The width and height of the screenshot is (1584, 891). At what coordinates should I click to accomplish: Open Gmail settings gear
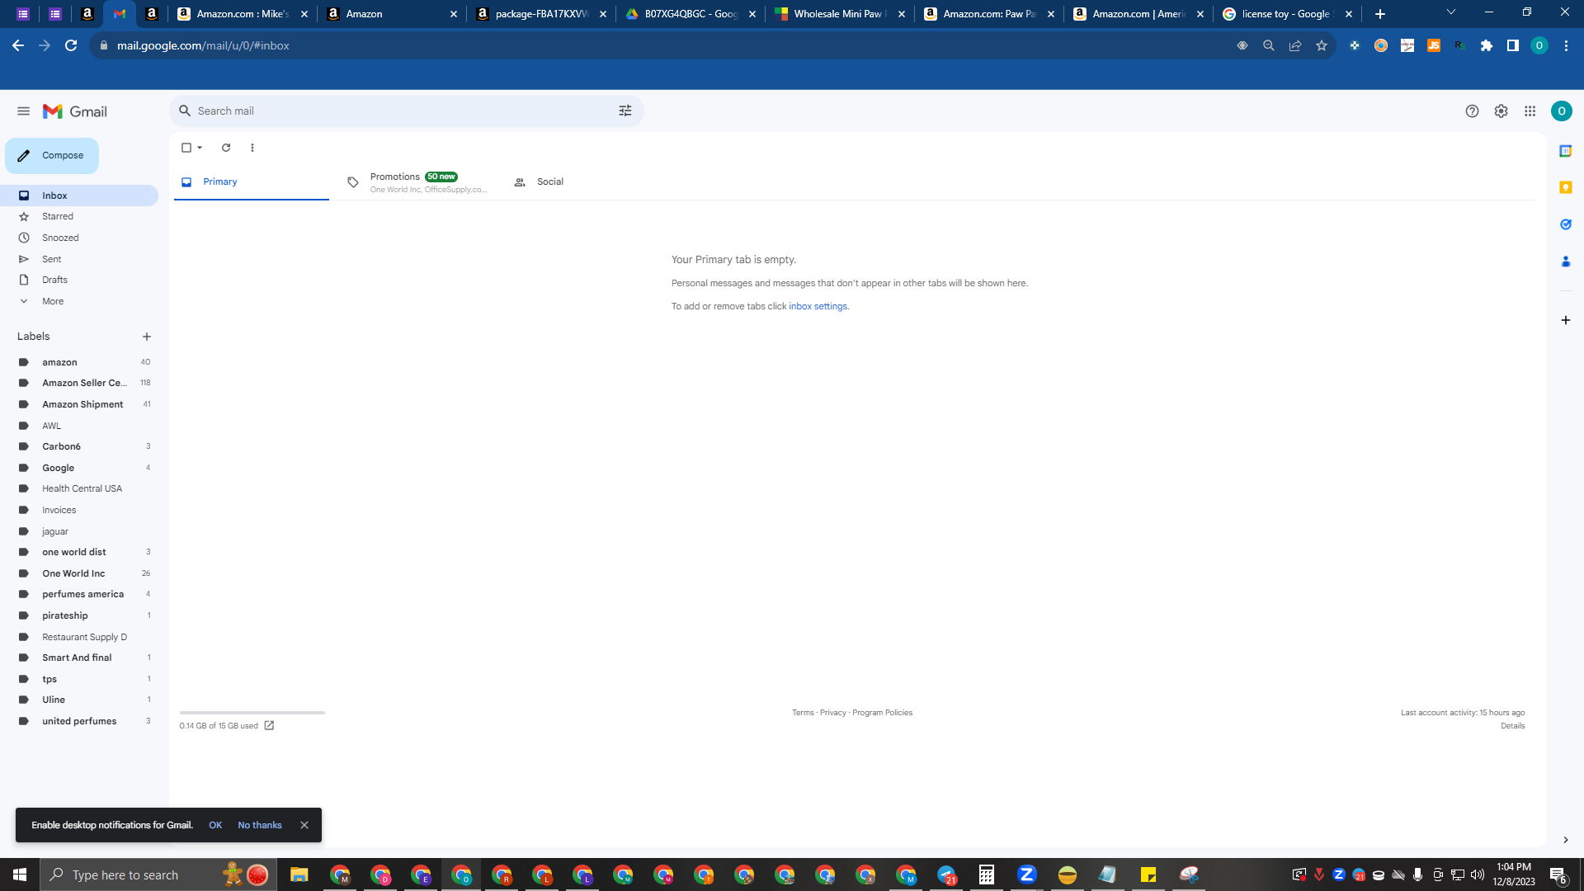coord(1501,111)
